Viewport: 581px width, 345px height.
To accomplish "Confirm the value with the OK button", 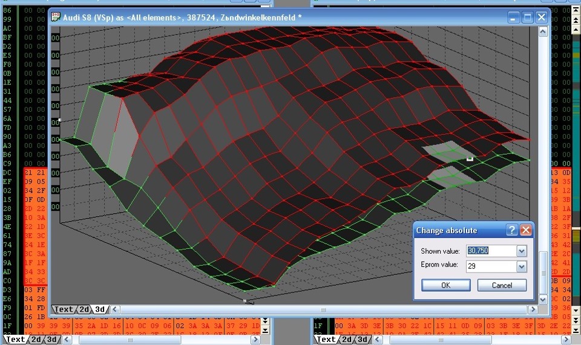I will (x=446, y=285).
